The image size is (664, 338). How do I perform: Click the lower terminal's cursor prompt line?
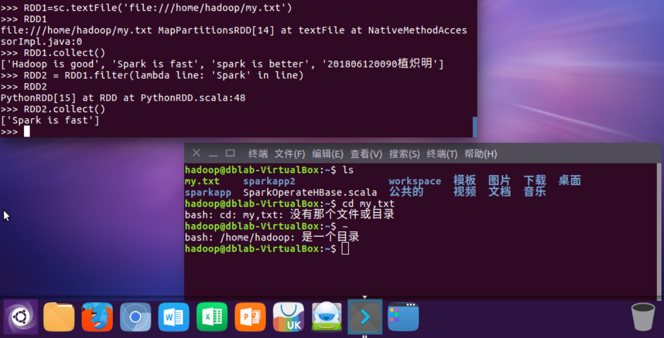(267, 249)
